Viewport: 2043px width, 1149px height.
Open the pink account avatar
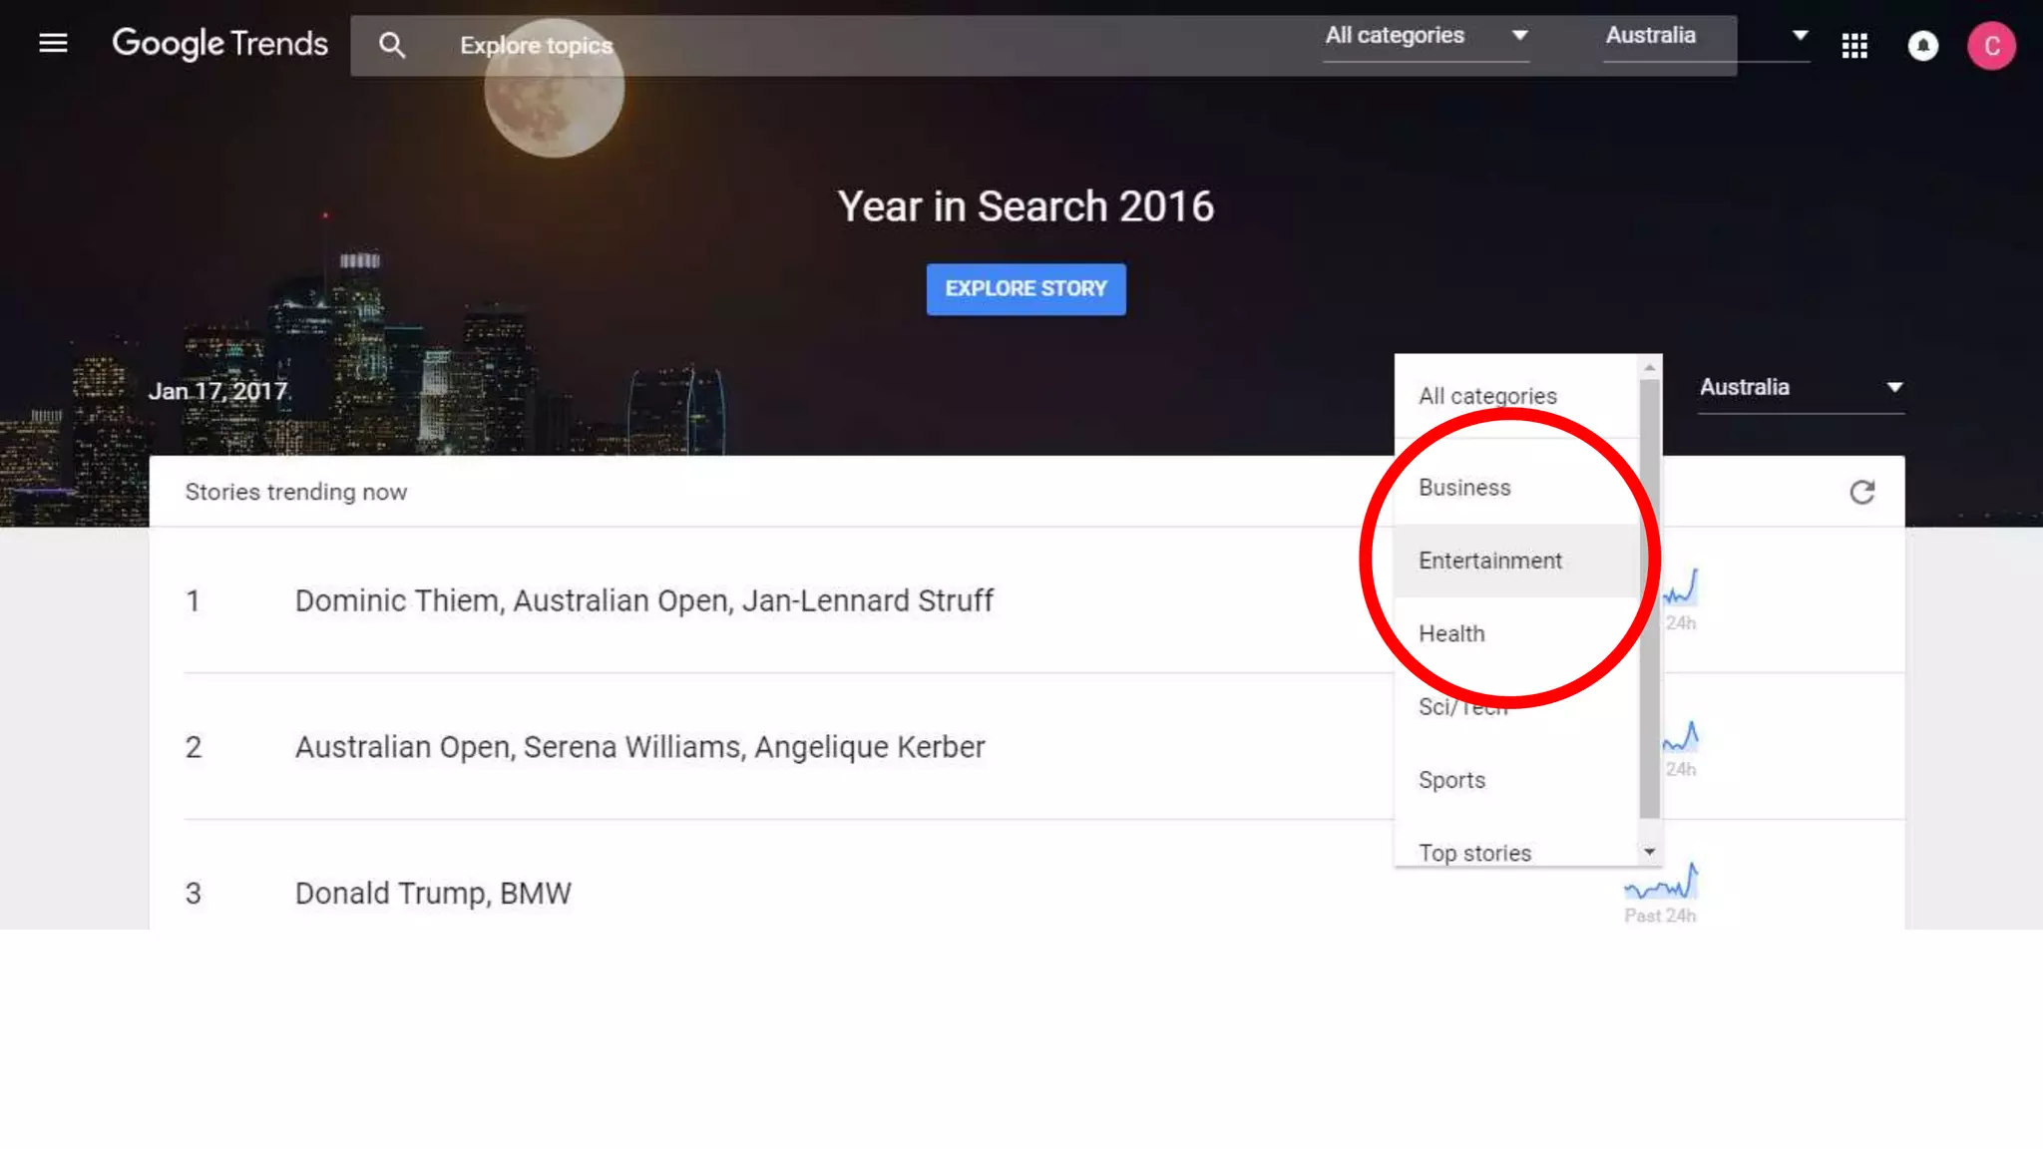[1990, 46]
